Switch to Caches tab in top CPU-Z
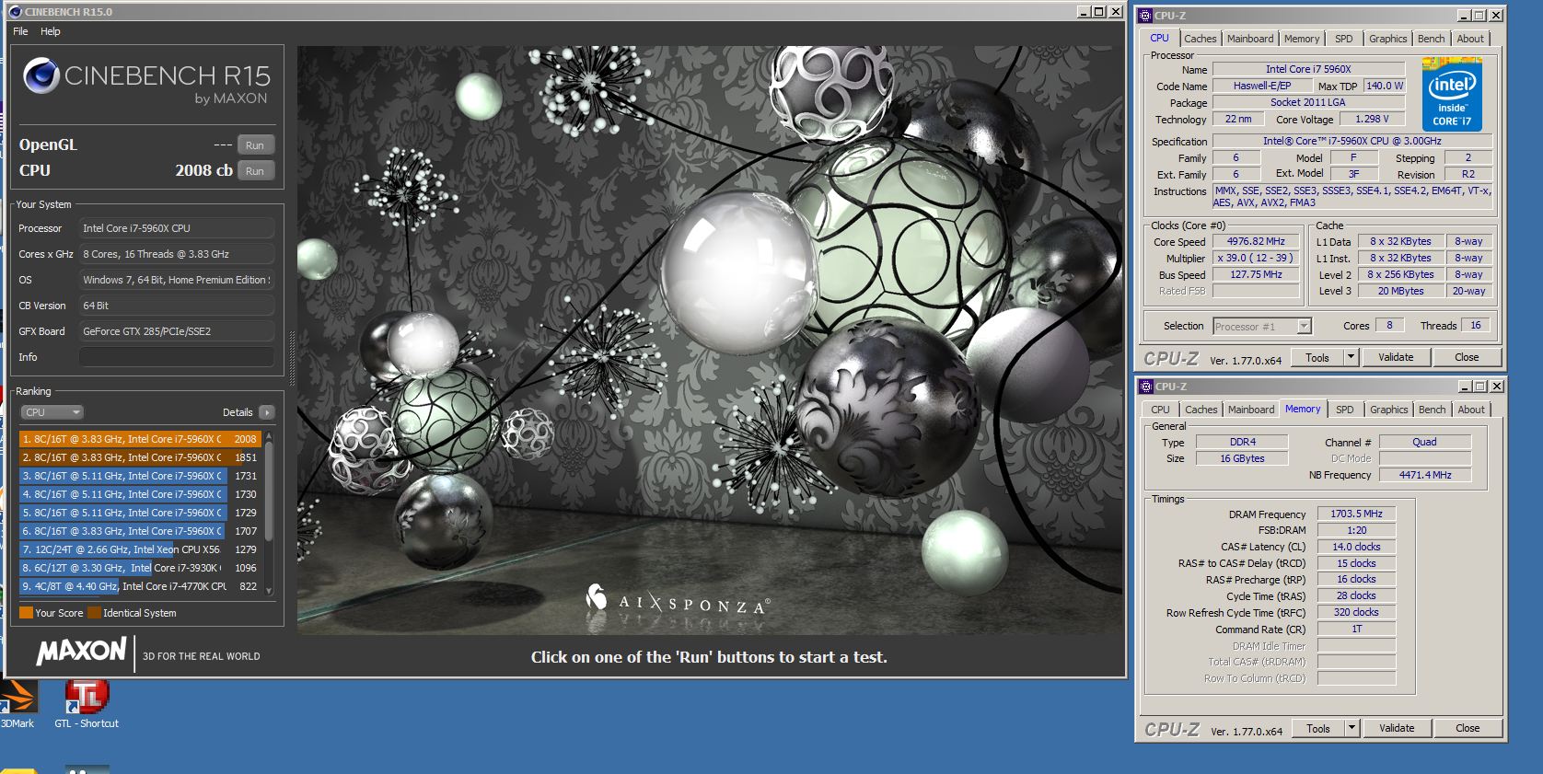This screenshot has width=1543, height=774. [1200, 39]
